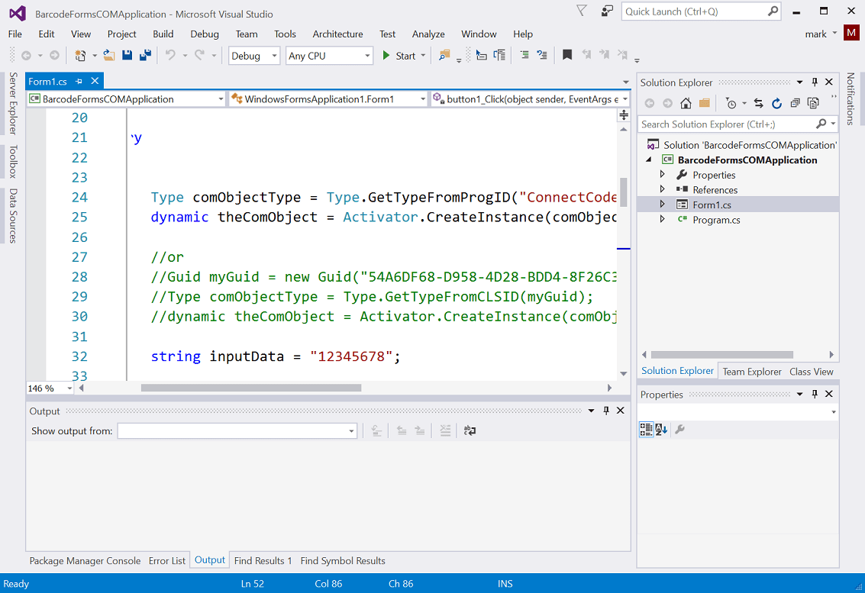The height and width of the screenshot is (593, 865).
Task: Click the Solution Explorer horizontal scrollbar thumb
Action: pyautogui.click(x=722, y=355)
